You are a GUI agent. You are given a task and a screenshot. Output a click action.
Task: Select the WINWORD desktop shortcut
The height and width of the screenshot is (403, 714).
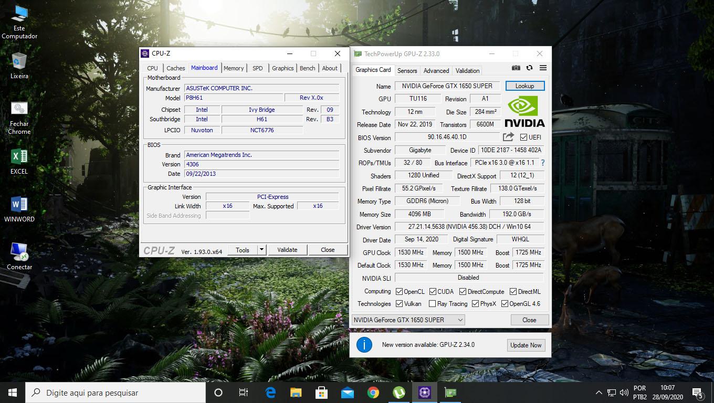[19, 209]
